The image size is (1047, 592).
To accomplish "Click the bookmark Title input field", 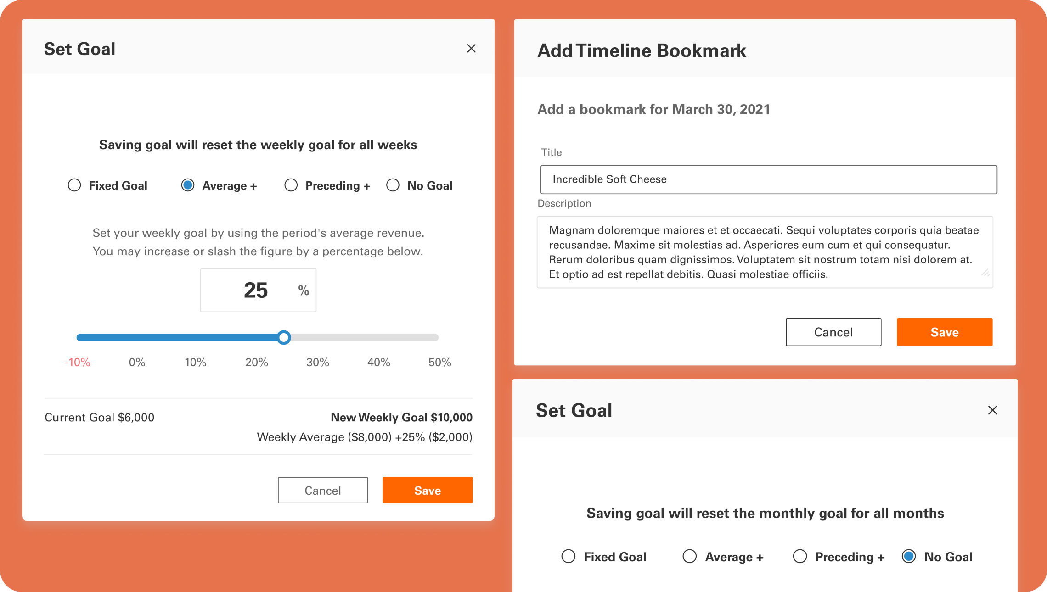I will click(769, 179).
